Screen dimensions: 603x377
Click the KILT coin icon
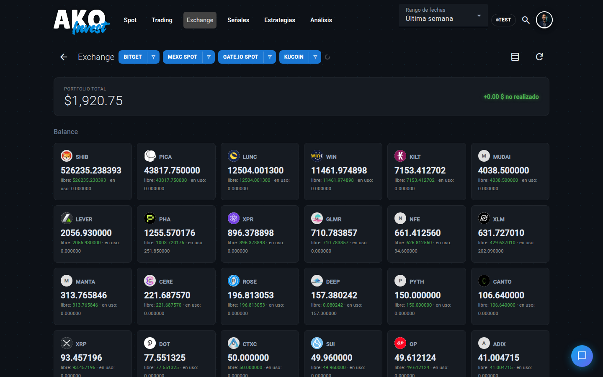400,156
